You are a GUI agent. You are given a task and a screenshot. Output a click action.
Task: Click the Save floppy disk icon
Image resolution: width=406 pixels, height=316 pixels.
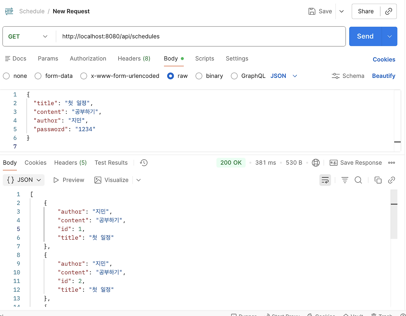312,11
